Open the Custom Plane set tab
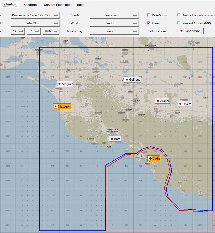Image resolution: width=215 pixels, height=233 pixels. pos(57,5)
